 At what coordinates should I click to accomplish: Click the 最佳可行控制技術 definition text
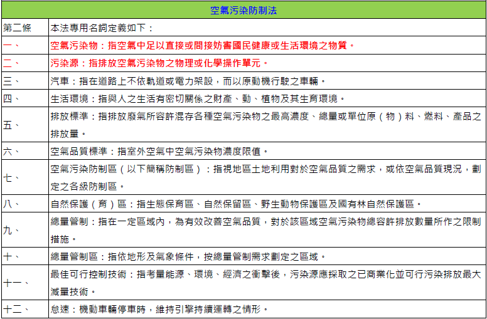click(266, 283)
